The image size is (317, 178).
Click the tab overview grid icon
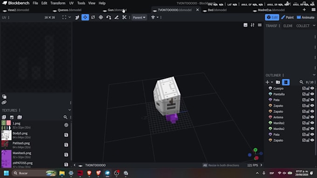[313, 10]
